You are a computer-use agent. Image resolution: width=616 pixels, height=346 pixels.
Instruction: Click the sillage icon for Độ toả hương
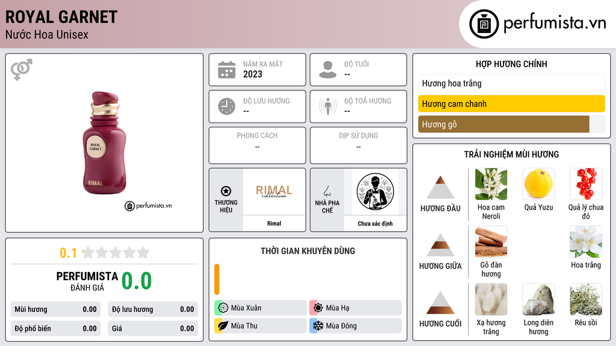[328, 106]
